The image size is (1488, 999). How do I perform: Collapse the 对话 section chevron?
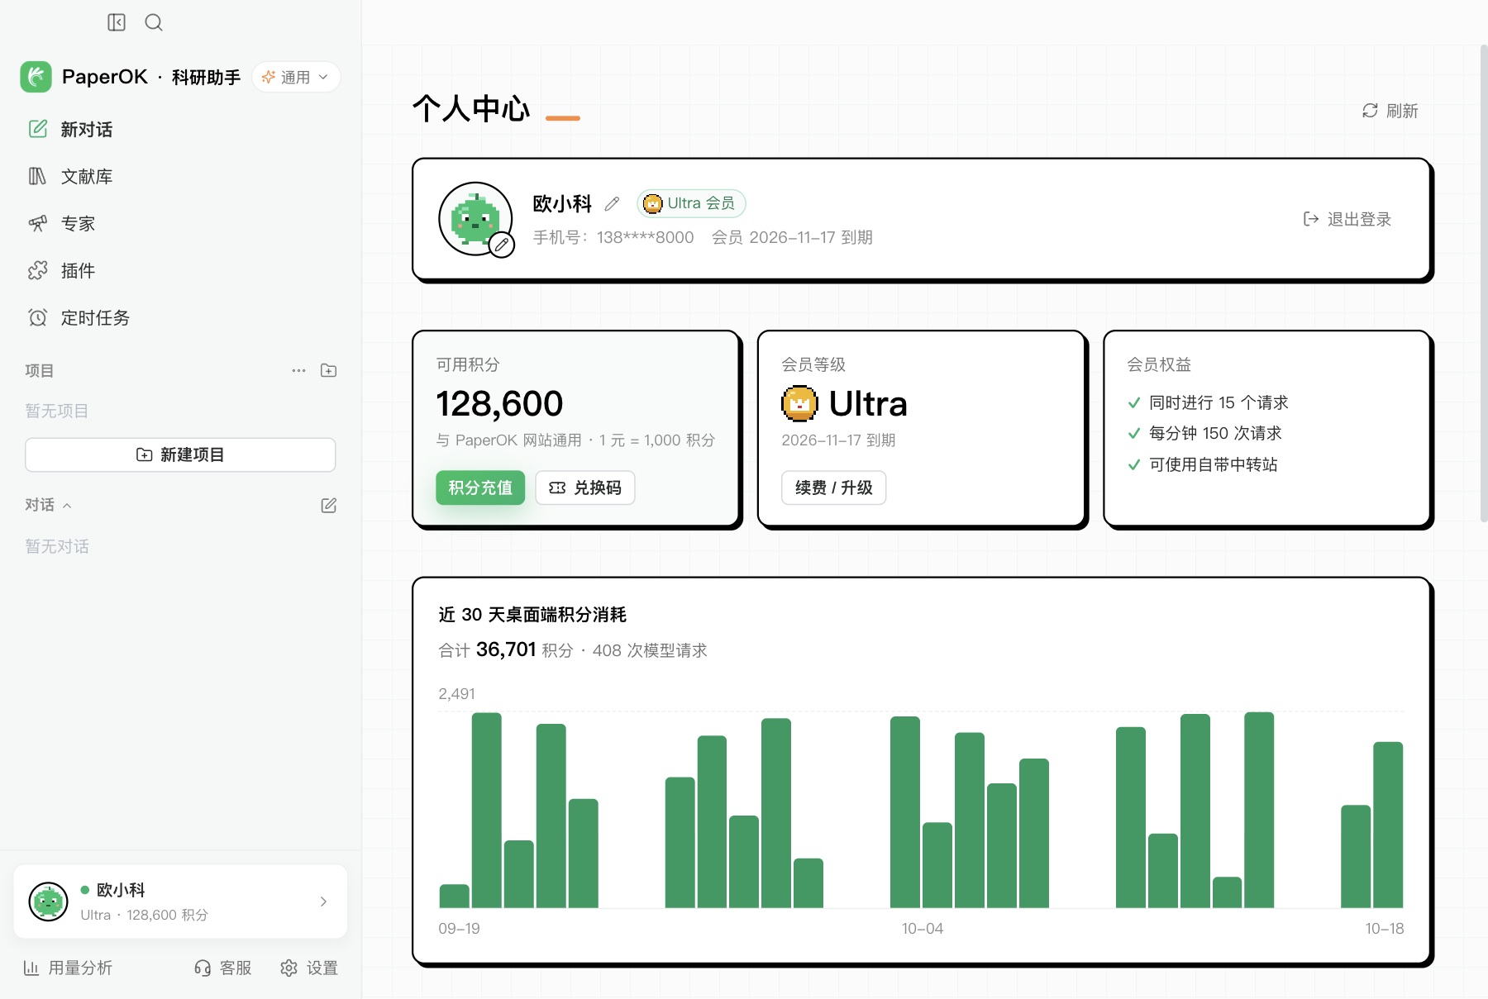tap(67, 506)
